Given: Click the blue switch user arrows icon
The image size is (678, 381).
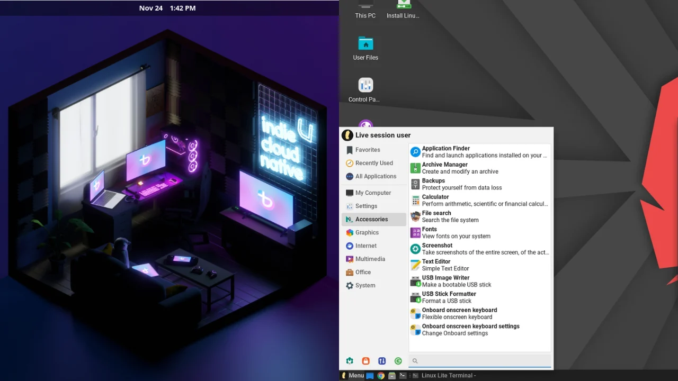Looking at the screenshot, I should tap(382, 361).
